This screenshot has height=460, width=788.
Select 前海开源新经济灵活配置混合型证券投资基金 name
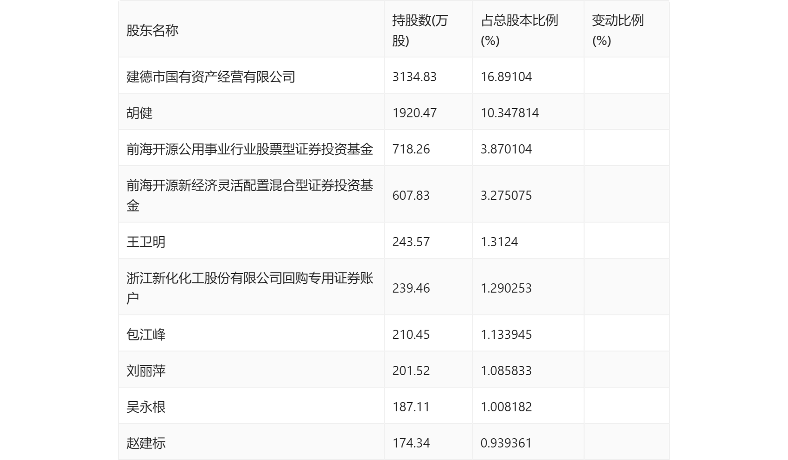tap(250, 195)
